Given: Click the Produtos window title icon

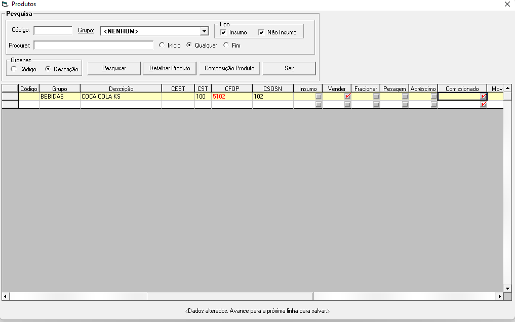Looking at the screenshot, I should pos(5,4).
